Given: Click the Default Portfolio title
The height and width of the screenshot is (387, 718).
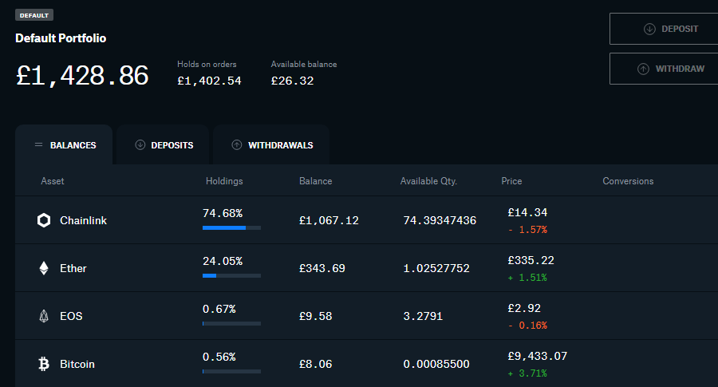Looking at the screenshot, I should (x=61, y=38).
